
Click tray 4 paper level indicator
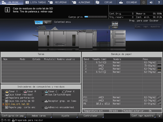point(159,72)
